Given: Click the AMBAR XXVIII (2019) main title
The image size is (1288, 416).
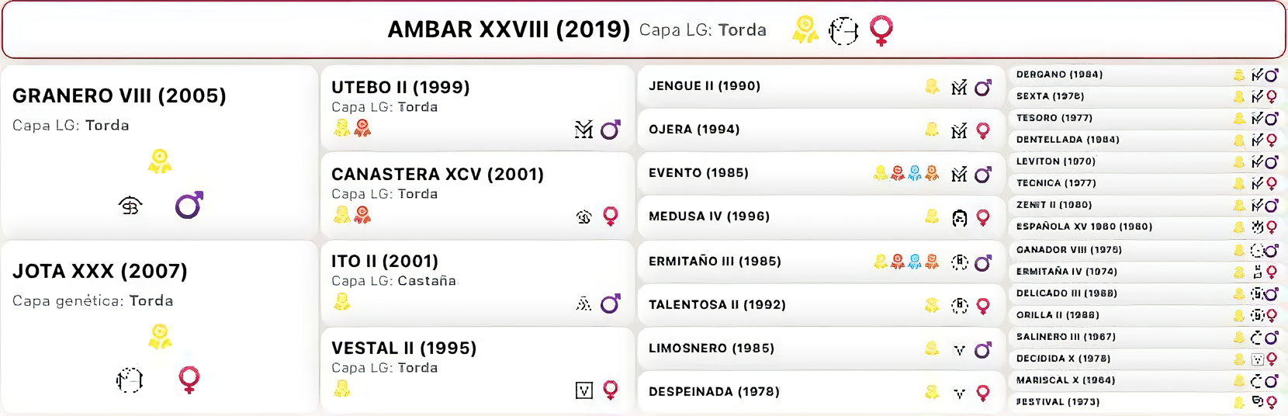Looking at the screenshot, I should pos(508,29).
